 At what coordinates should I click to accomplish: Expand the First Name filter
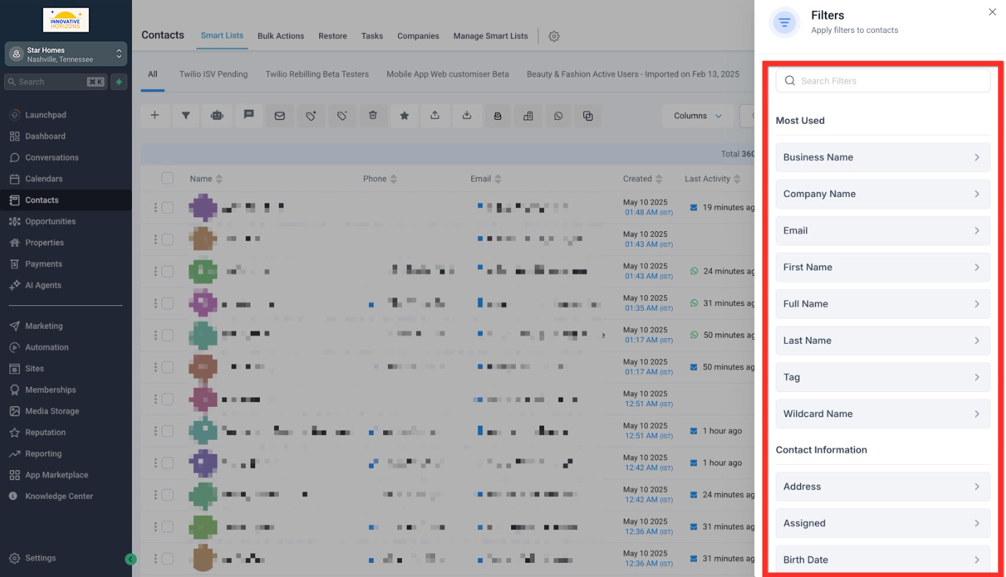(883, 267)
